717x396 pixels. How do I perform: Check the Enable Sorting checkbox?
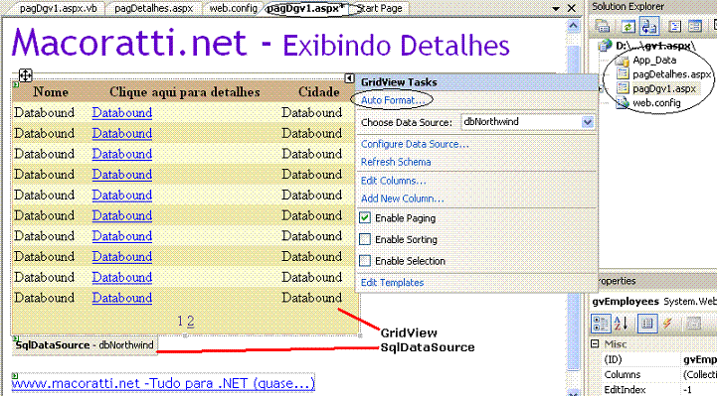tap(365, 239)
